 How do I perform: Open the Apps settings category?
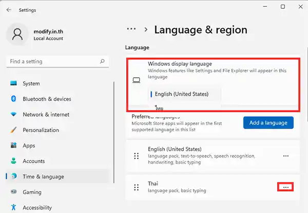click(x=29, y=146)
